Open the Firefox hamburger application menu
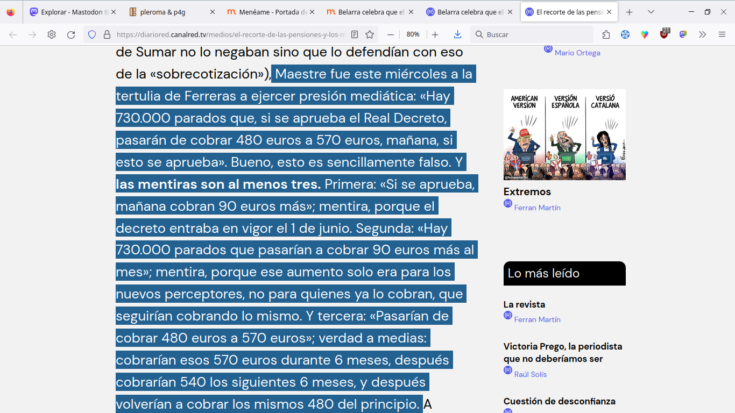The height and width of the screenshot is (413, 735). point(722,34)
